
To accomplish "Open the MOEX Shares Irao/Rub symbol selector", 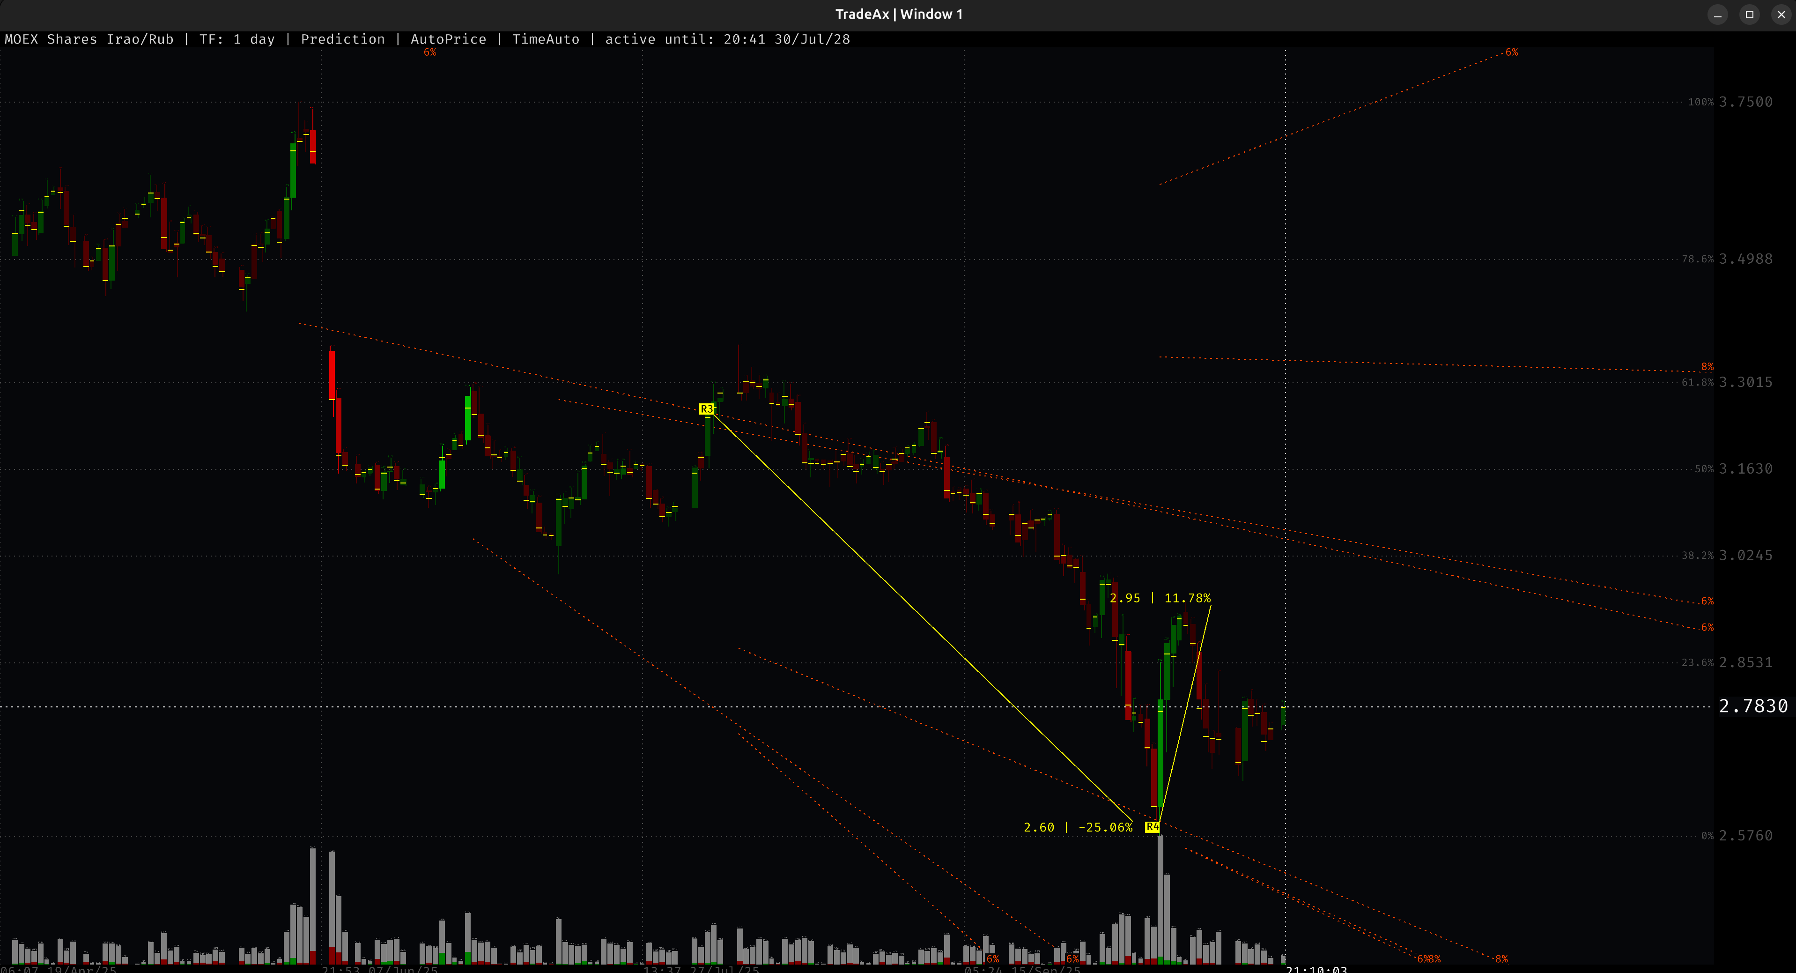I will pos(89,39).
